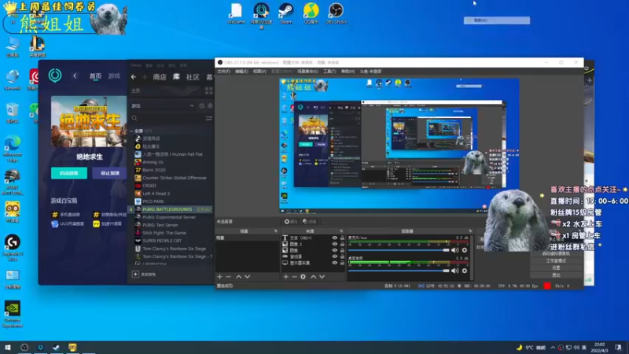Lock the 文本 (GDI+) source
The height and width of the screenshot is (354, 629).
click(342, 238)
